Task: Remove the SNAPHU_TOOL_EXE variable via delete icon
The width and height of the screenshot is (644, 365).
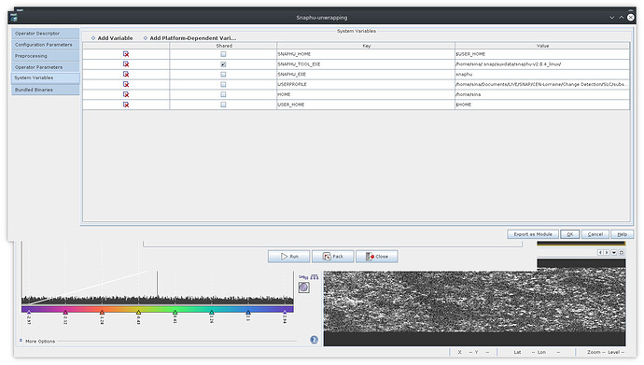Action: [x=126, y=64]
